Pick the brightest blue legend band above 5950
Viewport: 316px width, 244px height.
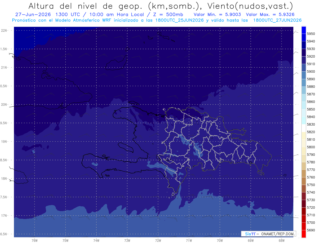(x=303, y=30)
